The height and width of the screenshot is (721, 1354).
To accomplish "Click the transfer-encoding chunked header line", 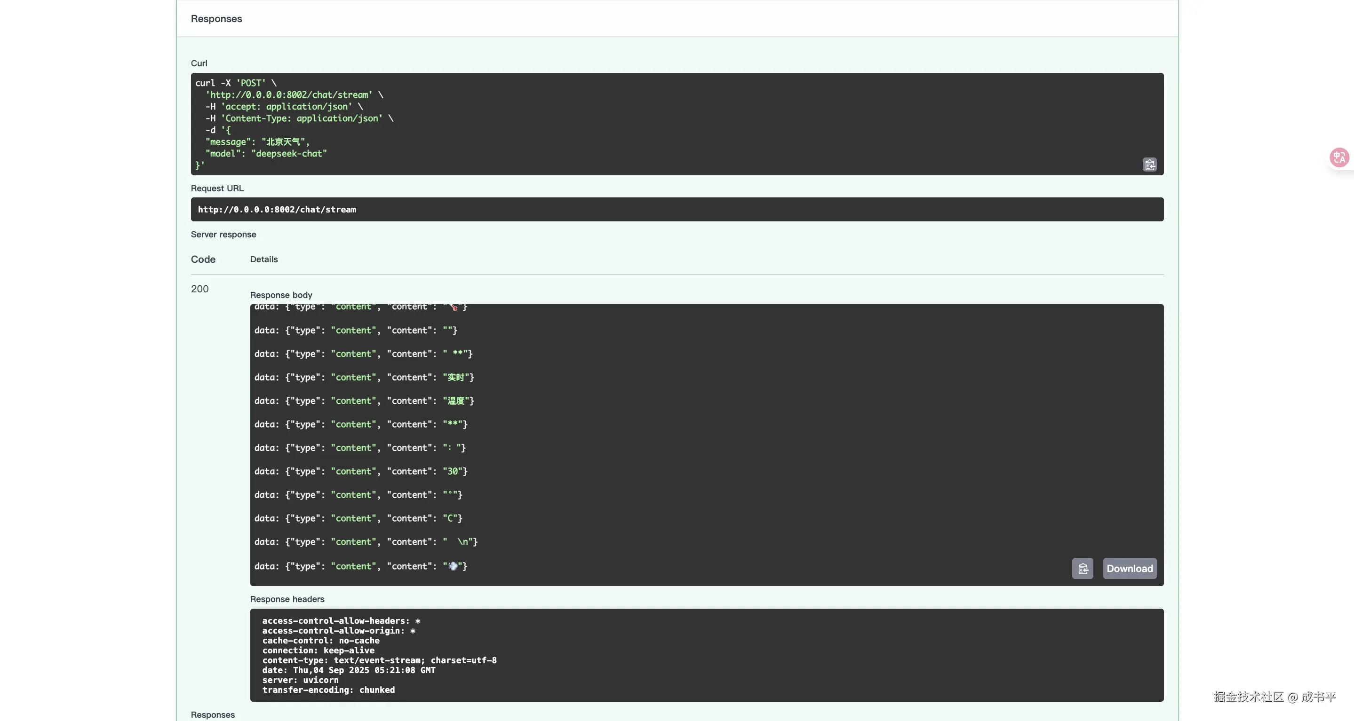I will (328, 690).
